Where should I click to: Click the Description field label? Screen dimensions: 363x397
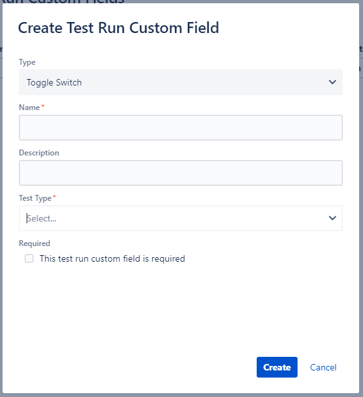pyautogui.click(x=39, y=153)
